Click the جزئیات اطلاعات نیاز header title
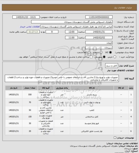Image resolution: width=139 pixels, height=153 pixels. 123,8
